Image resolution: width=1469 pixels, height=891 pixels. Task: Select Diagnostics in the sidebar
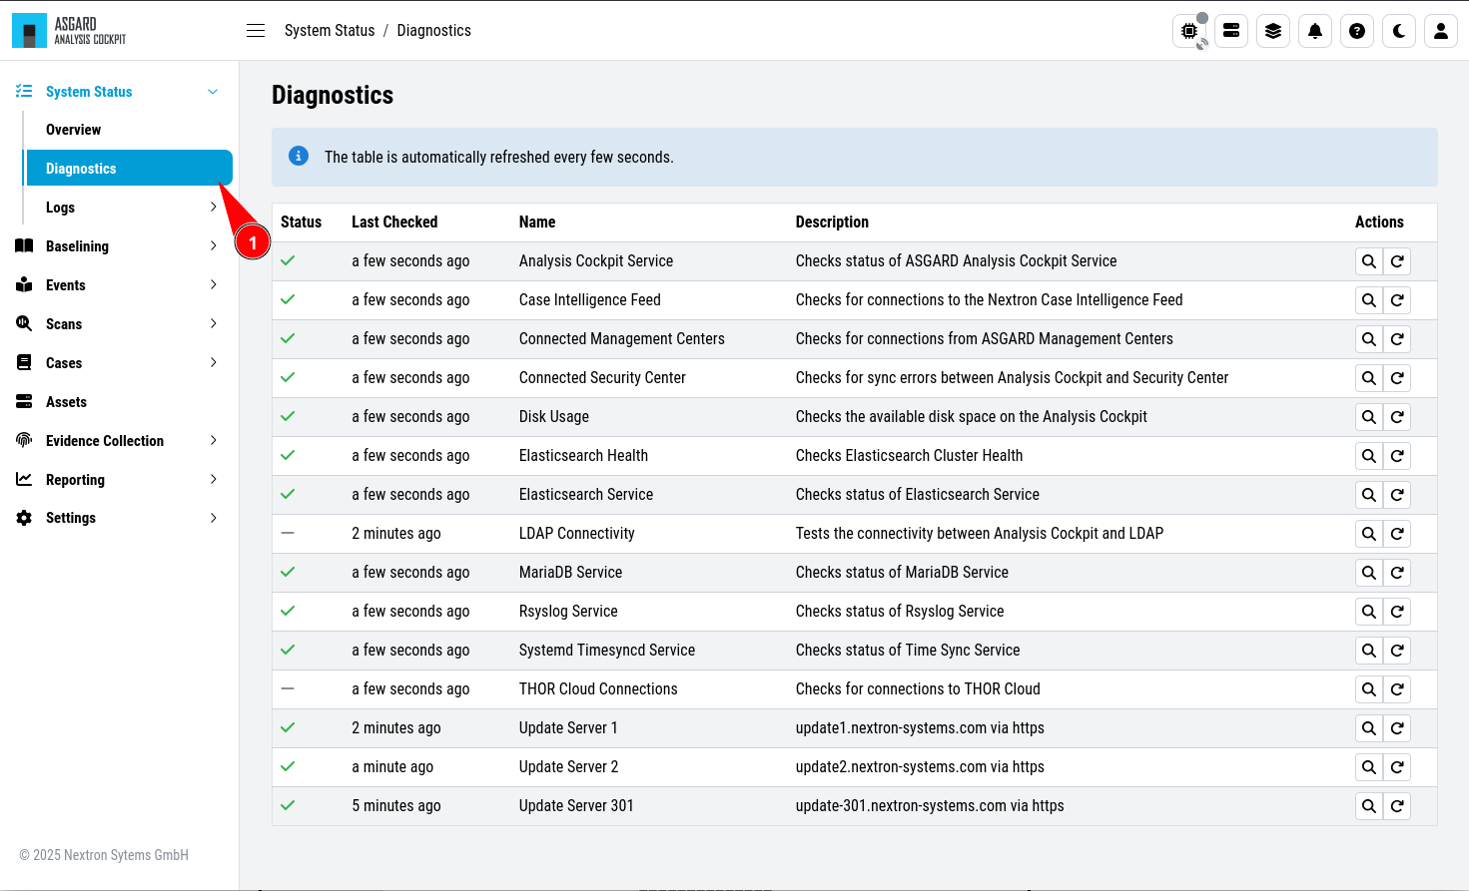129,168
